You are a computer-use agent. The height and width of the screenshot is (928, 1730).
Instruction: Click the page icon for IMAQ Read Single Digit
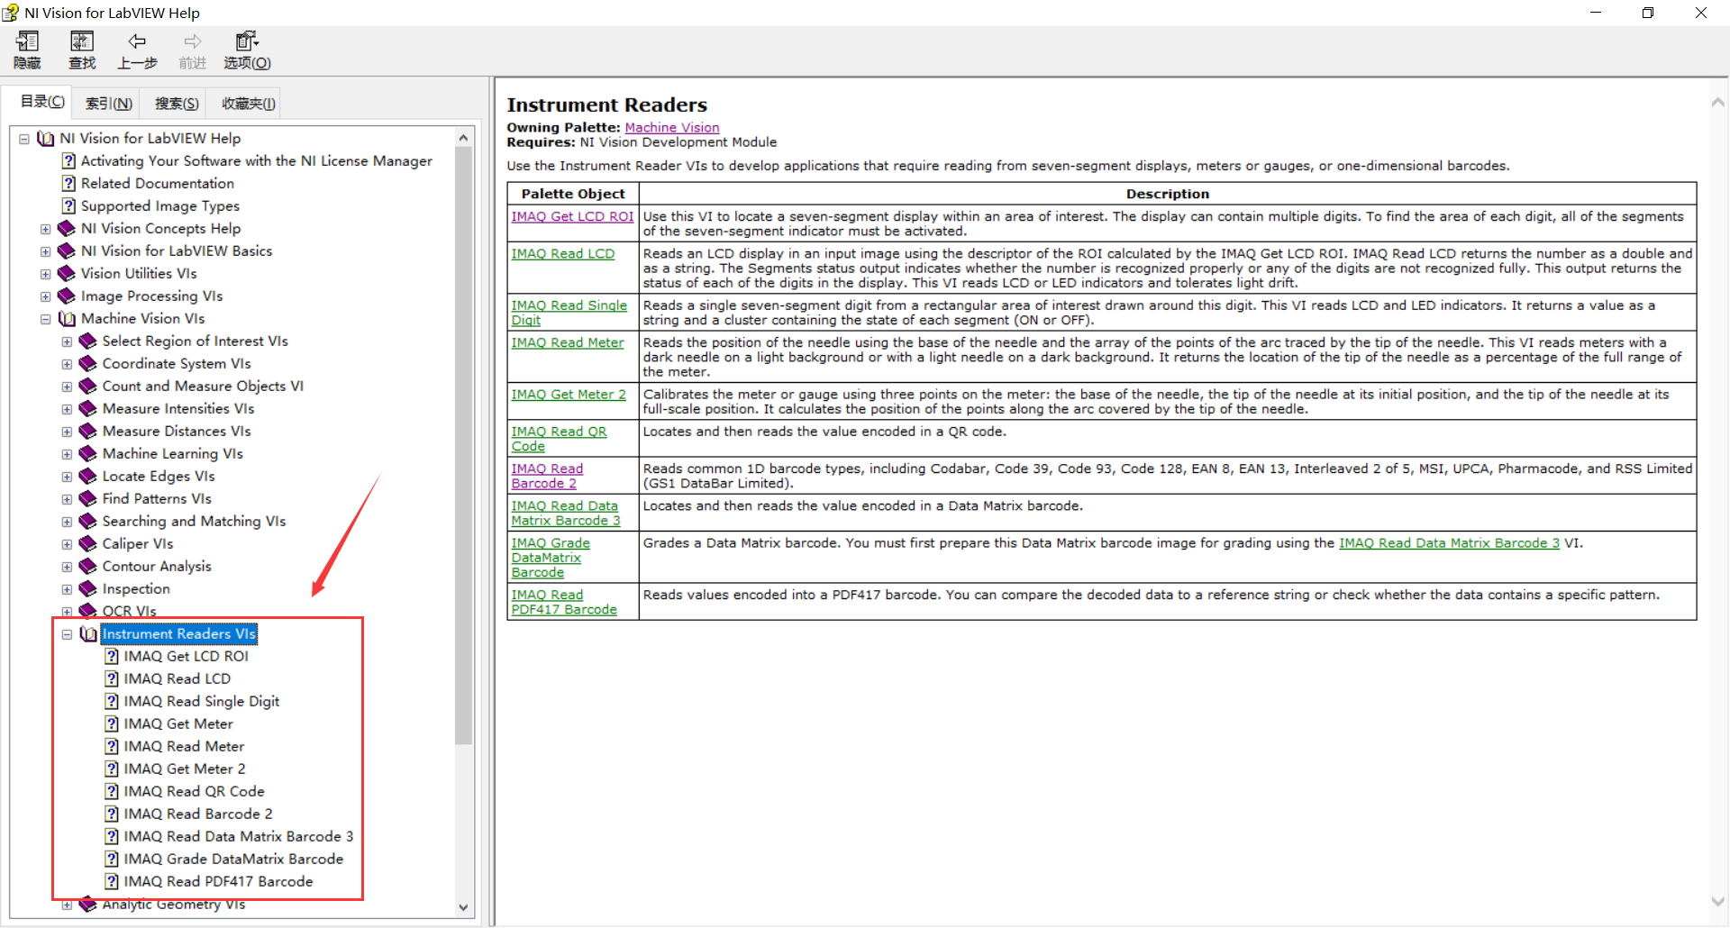point(112,702)
